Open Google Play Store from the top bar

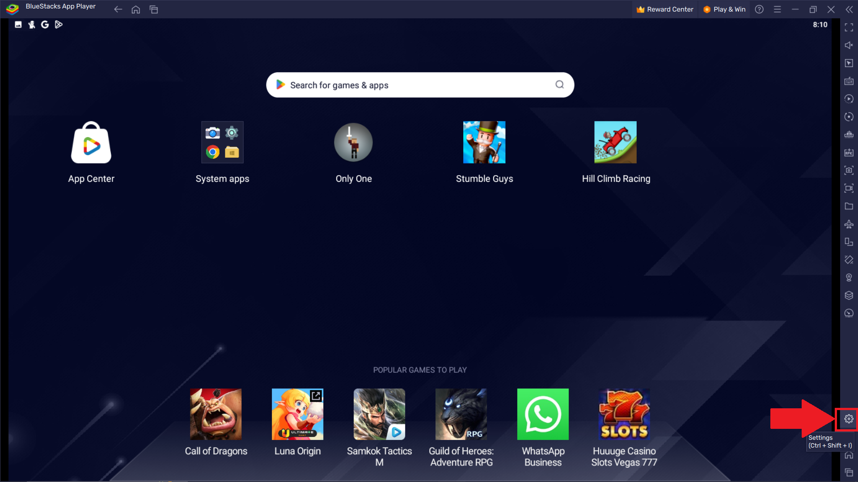pyautogui.click(x=58, y=25)
